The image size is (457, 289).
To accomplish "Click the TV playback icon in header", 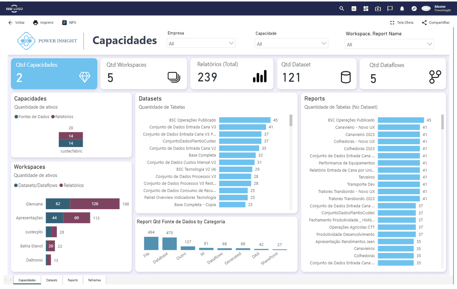I will click(378, 8).
